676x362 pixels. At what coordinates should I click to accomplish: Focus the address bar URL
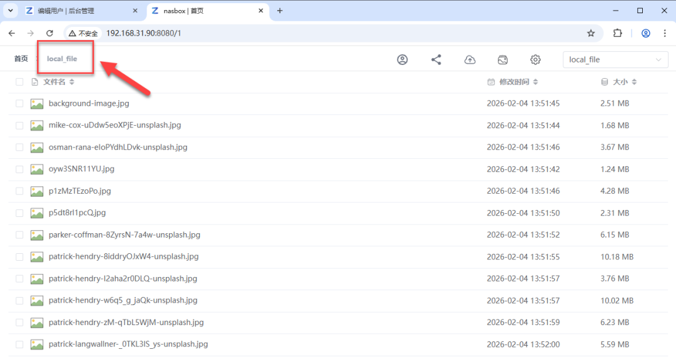tap(143, 33)
